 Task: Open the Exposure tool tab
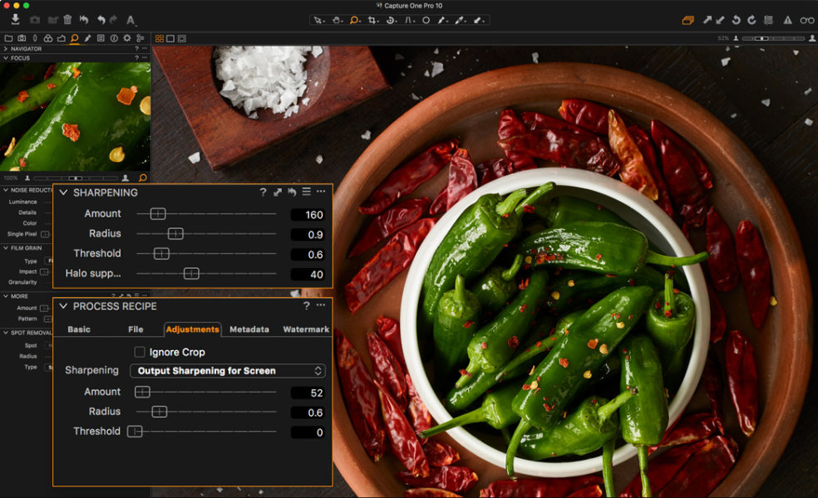[61, 38]
